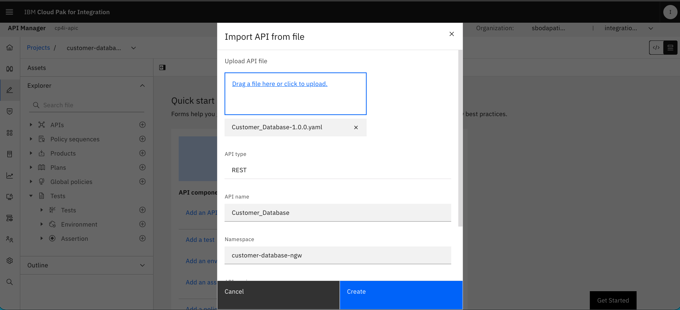Open the settings gear in the sidebar
Viewport: 680px width, 310px height.
pyautogui.click(x=10, y=261)
